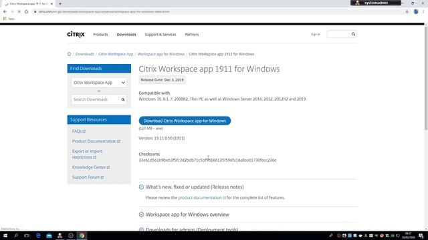The height and width of the screenshot is (240, 428).
Task: Open the Chrome three-dot menu
Action: click(423, 12)
